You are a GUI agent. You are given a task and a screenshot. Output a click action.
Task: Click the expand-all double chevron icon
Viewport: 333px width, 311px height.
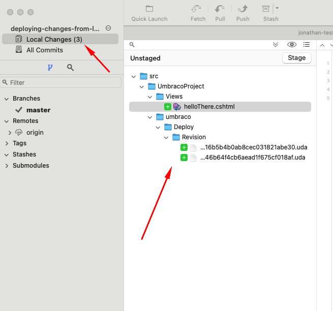[276, 44]
